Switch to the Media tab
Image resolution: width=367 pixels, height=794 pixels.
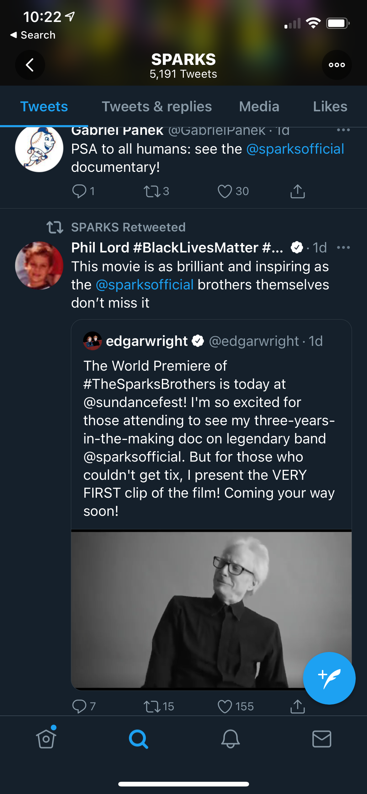tap(259, 107)
